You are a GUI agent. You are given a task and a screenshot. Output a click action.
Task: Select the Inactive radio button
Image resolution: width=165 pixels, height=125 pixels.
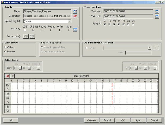pyautogui.click(x=6, y=51)
